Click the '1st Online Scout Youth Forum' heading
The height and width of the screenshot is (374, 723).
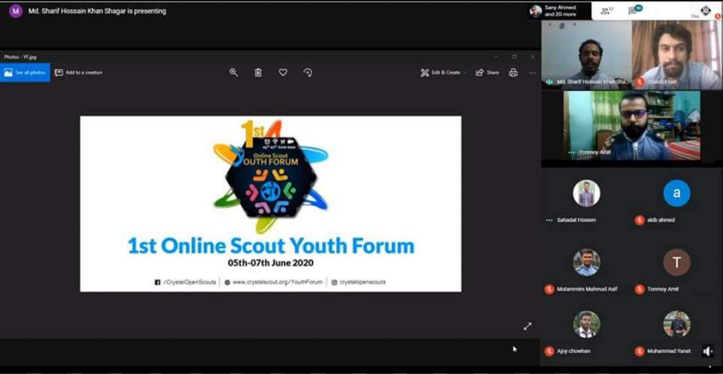pyautogui.click(x=271, y=246)
